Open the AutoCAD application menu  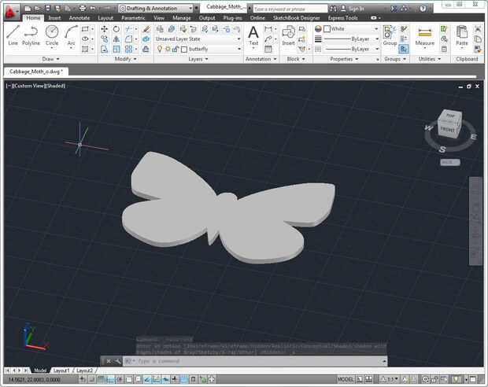(x=11, y=12)
